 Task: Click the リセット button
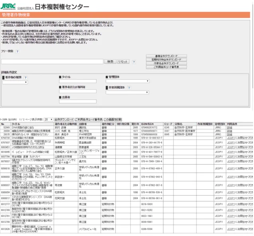pyautogui.click(x=123, y=61)
